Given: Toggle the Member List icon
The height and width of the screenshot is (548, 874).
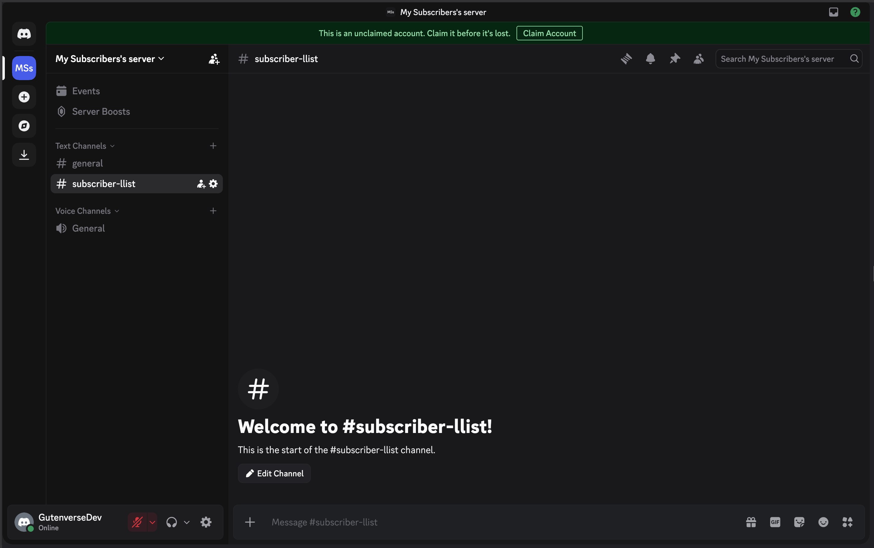Looking at the screenshot, I should tap(698, 59).
